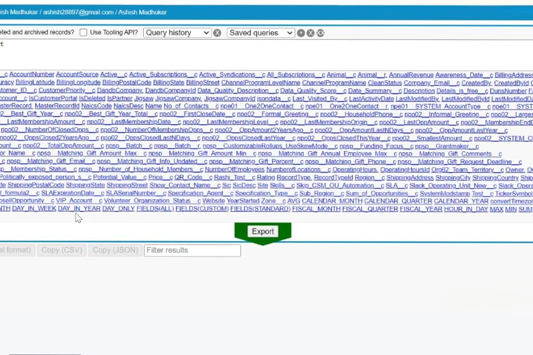The height and width of the screenshot is (355, 533).
Task: Click the npo02__OppAmountLastNDays__c field link
Action: click(x=364, y=130)
